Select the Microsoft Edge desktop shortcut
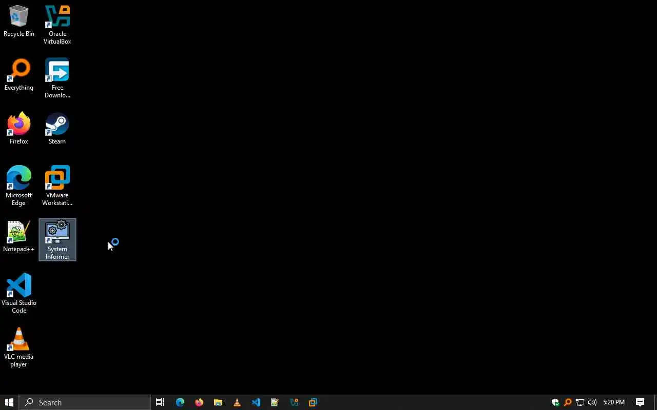The width and height of the screenshot is (657, 410). click(x=19, y=186)
